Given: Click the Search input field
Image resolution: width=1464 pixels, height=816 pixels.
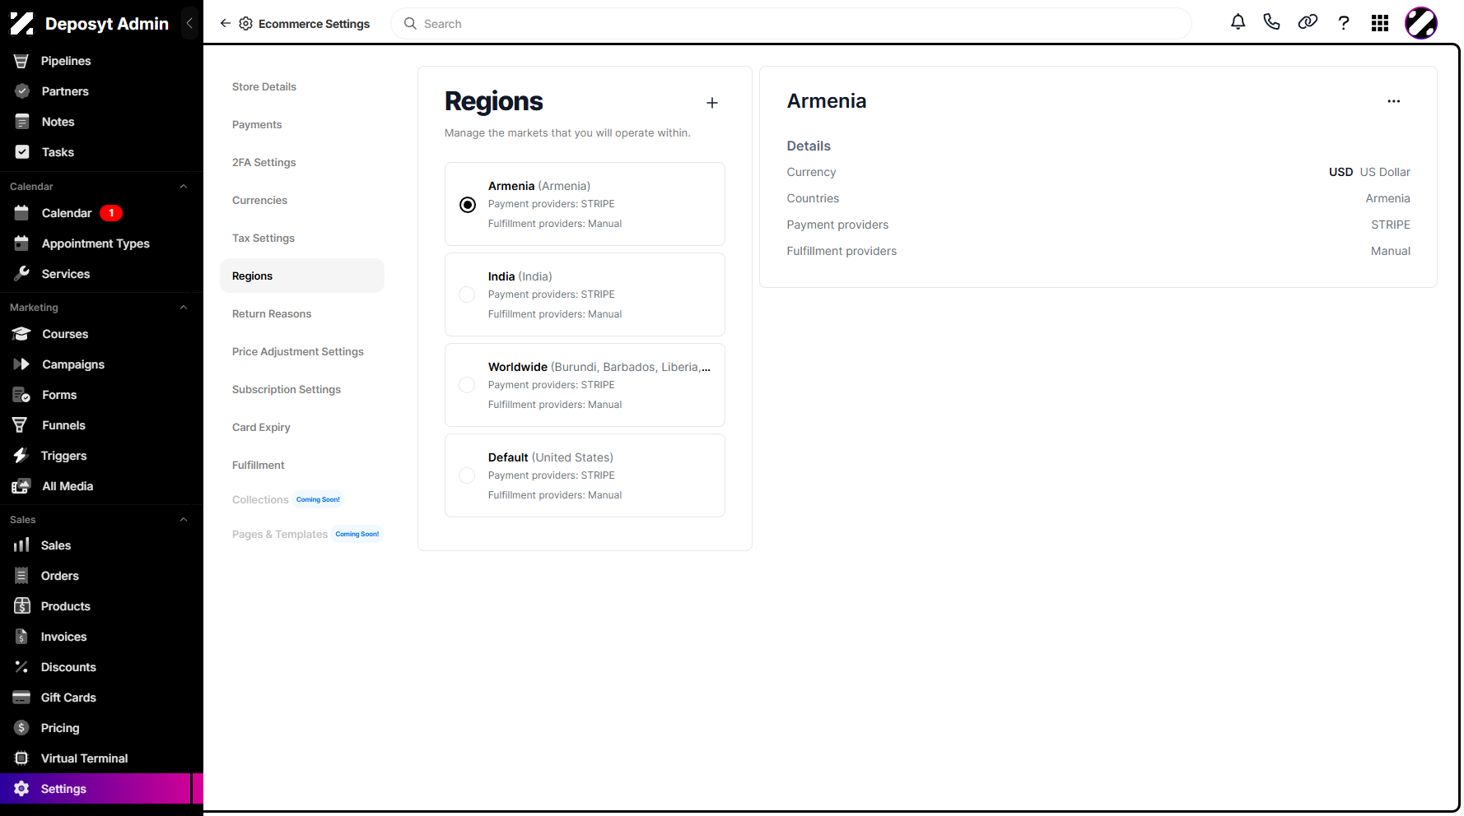Looking at the screenshot, I should click(x=790, y=24).
